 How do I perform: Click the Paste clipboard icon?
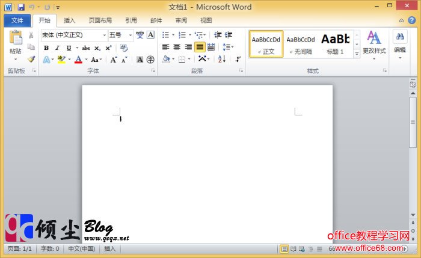[16, 37]
